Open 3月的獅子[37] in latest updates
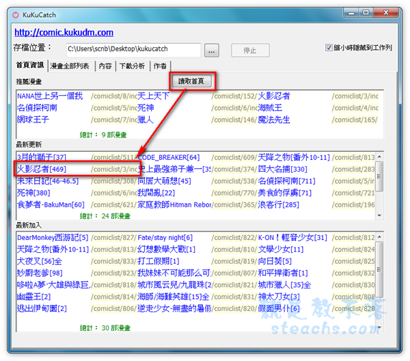 click(x=42, y=157)
